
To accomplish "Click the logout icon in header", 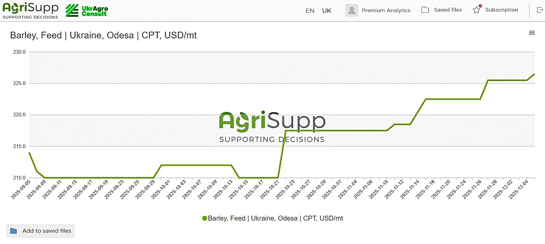I will [540, 10].
